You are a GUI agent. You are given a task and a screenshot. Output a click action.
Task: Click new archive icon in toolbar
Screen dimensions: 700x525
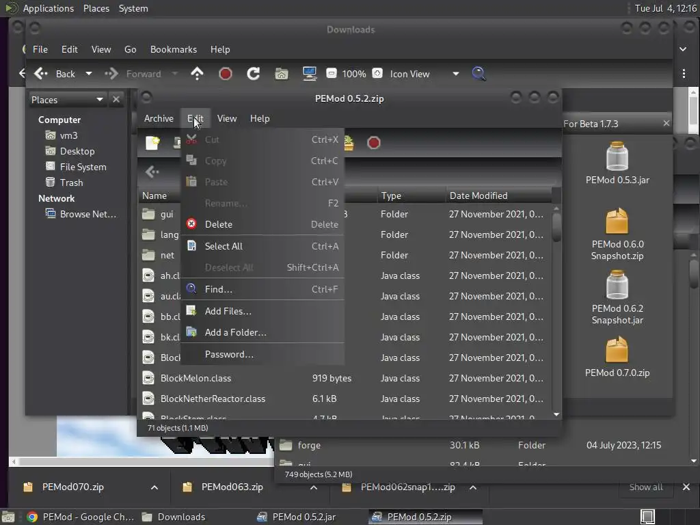pos(152,143)
